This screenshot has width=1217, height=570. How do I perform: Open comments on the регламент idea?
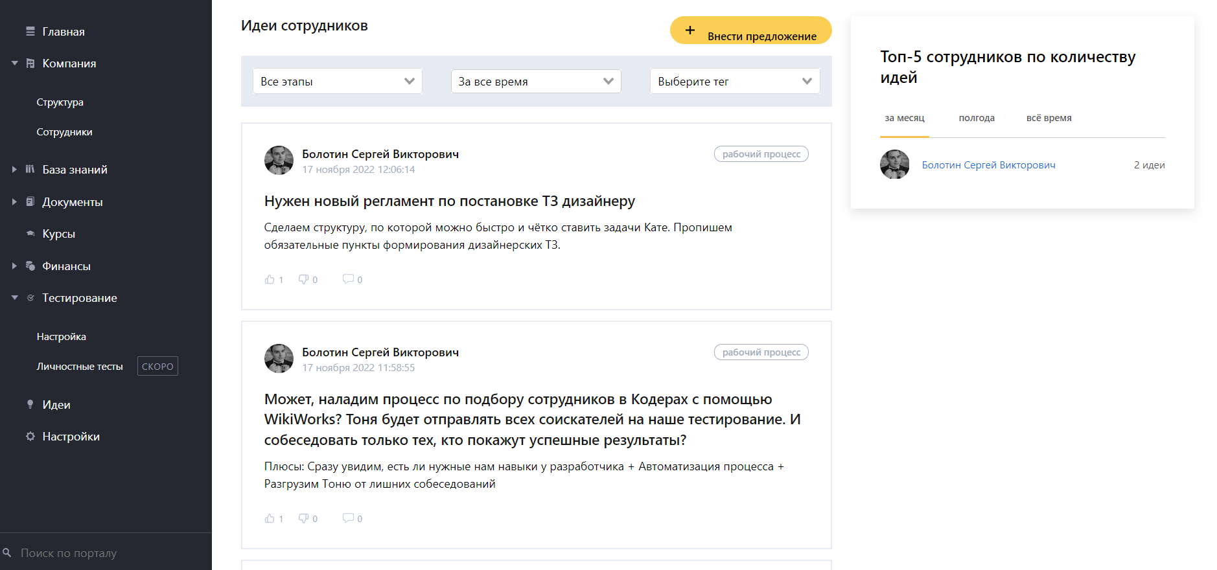pos(348,279)
